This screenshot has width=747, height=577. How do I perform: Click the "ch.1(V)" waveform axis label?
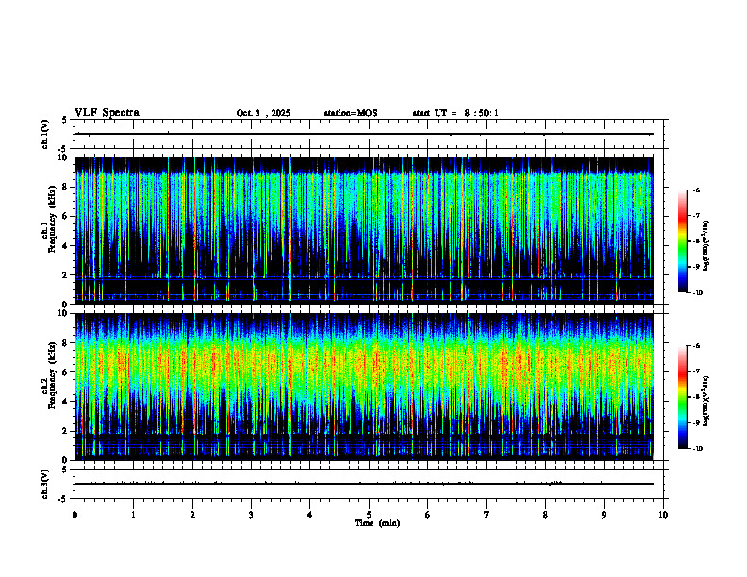coord(45,134)
